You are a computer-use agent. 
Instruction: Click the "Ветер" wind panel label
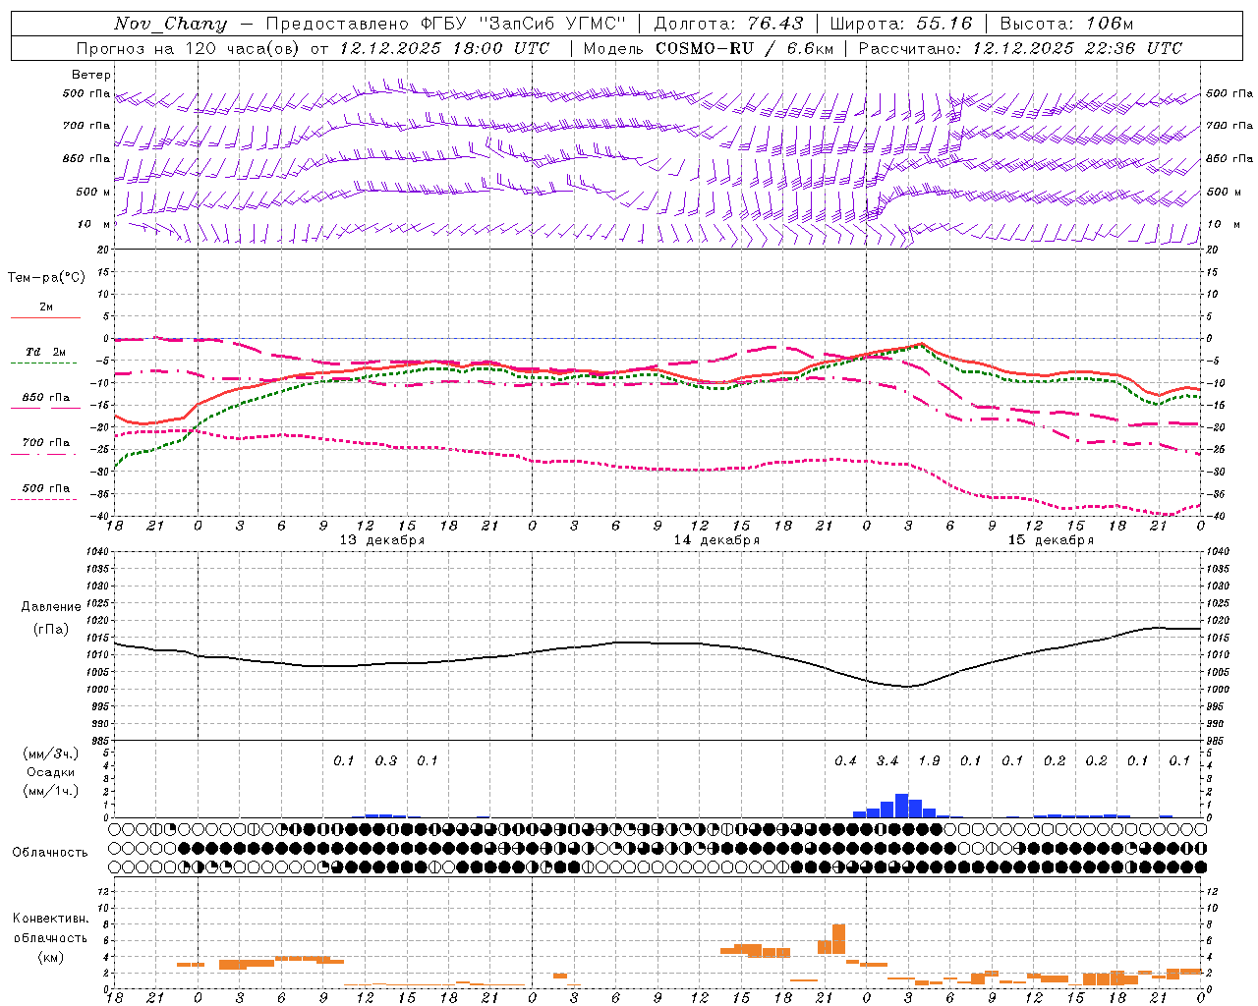91,75
